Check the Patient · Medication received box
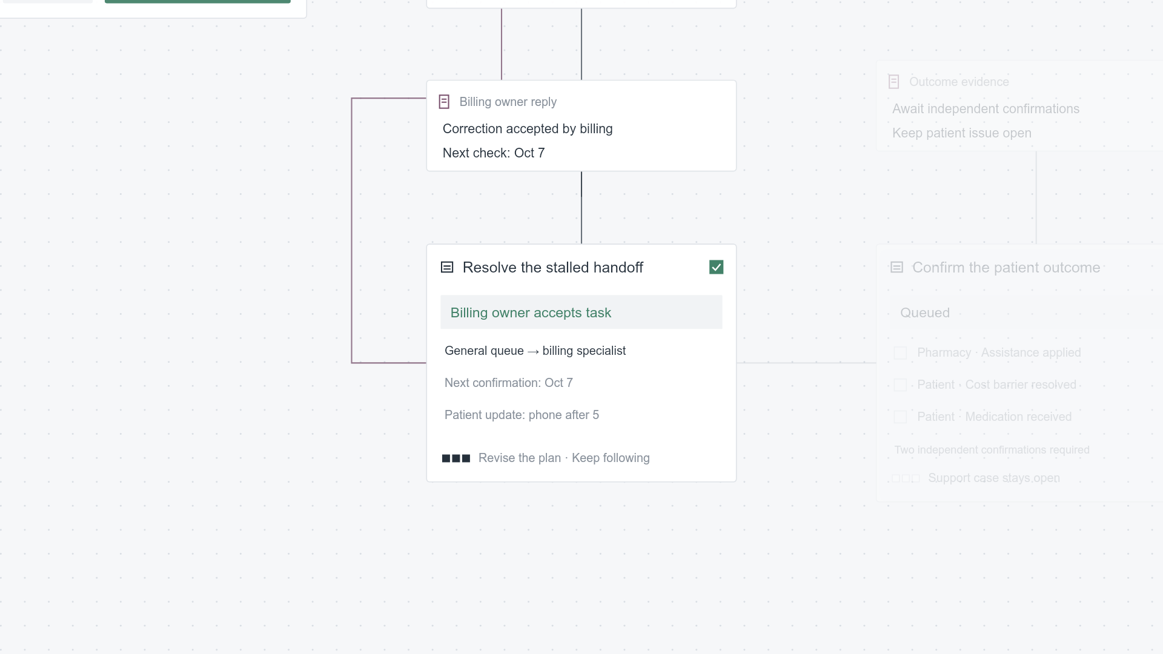Screen dimensions: 1163x654 click(x=900, y=417)
